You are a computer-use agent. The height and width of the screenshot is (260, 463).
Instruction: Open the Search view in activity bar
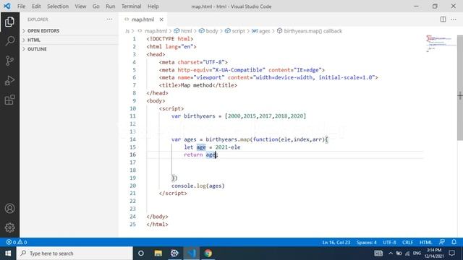click(9, 41)
